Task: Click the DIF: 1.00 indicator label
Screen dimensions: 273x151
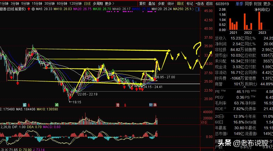Action: (19, 127)
